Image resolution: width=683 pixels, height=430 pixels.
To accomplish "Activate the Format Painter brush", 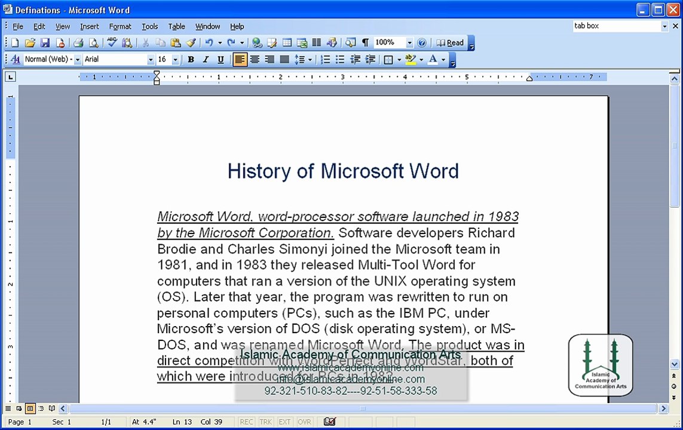I will [x=191, y=42].
